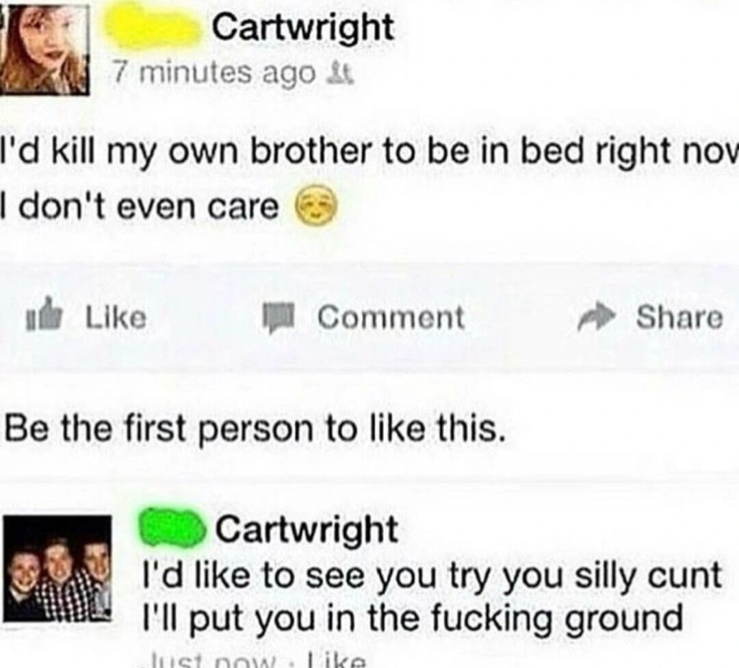Click the green highlighted commenter first name
The width and height of the screenshot is (739, 668).
pos(172,530)
